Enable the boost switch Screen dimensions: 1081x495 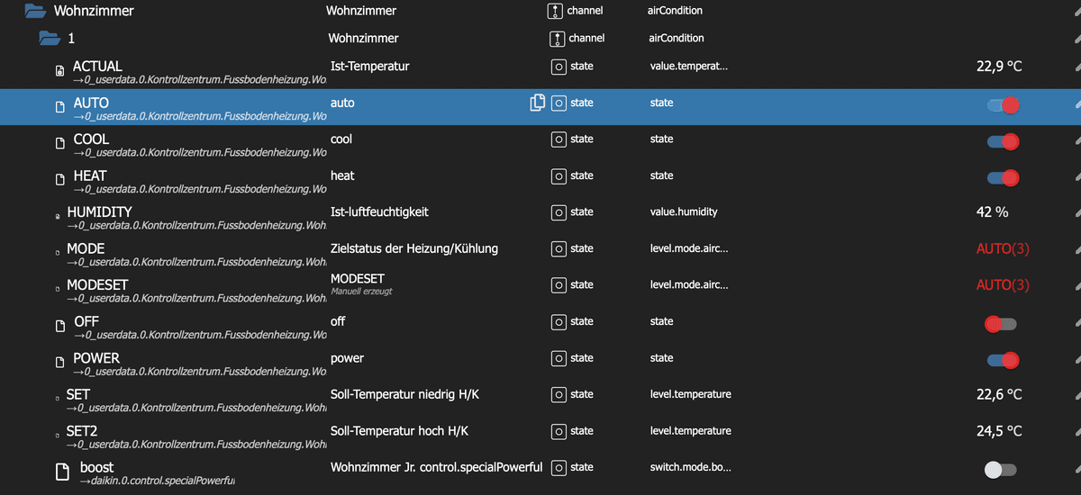tap(1001, 470)
